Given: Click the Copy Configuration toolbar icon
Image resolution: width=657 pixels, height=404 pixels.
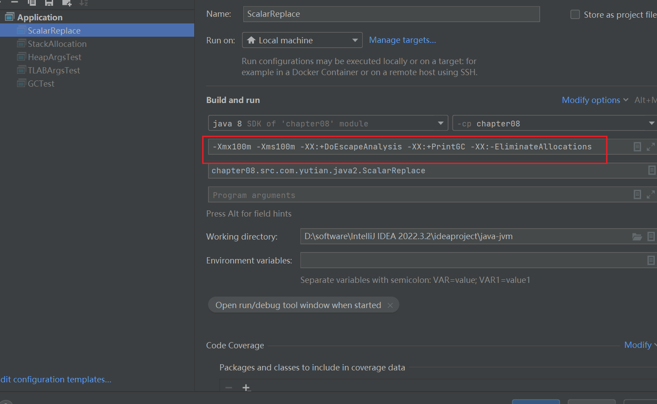Looking at the screenshot, I should tap(32, 3).
